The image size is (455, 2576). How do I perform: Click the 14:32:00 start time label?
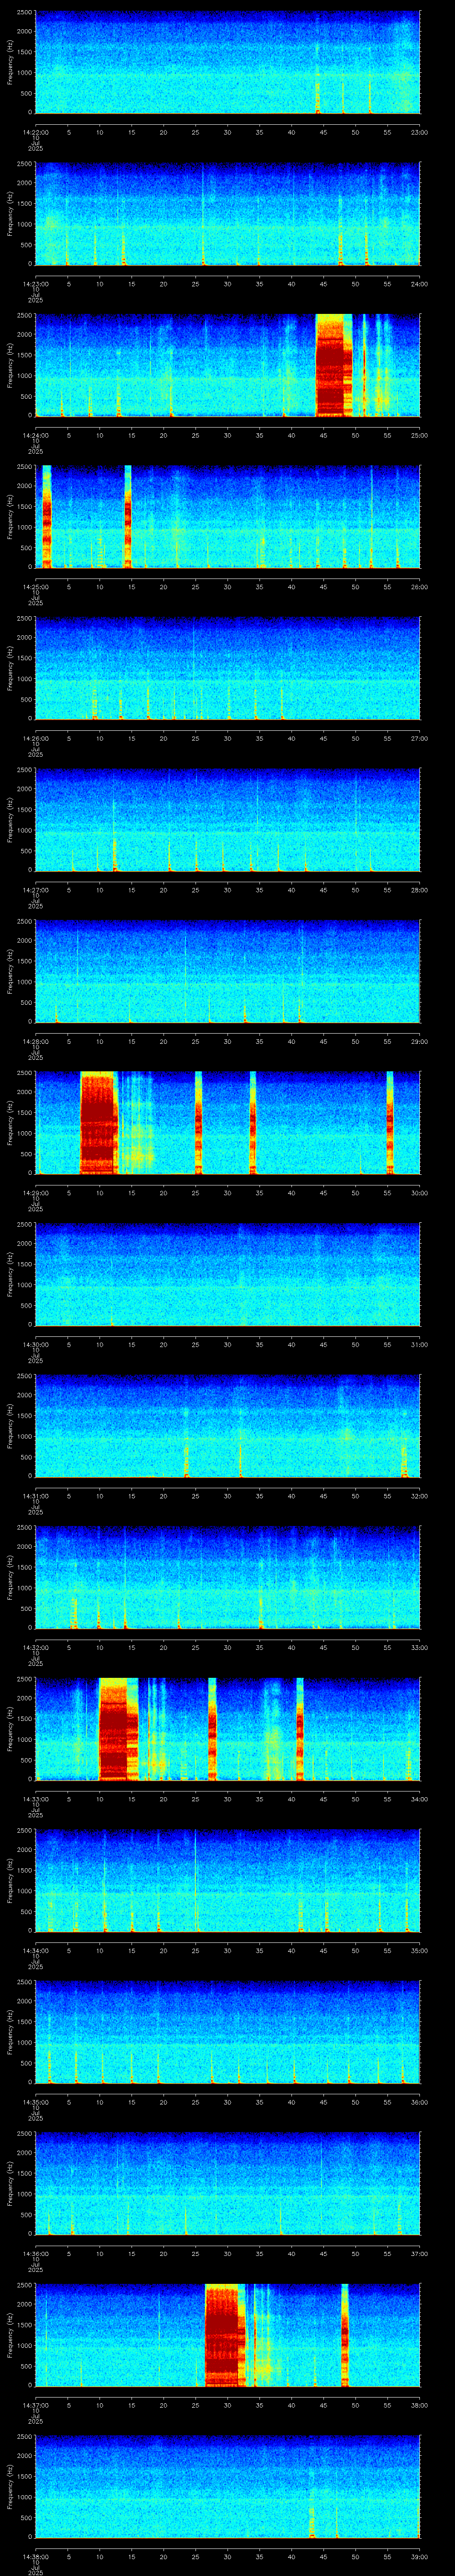point(35,1648)
